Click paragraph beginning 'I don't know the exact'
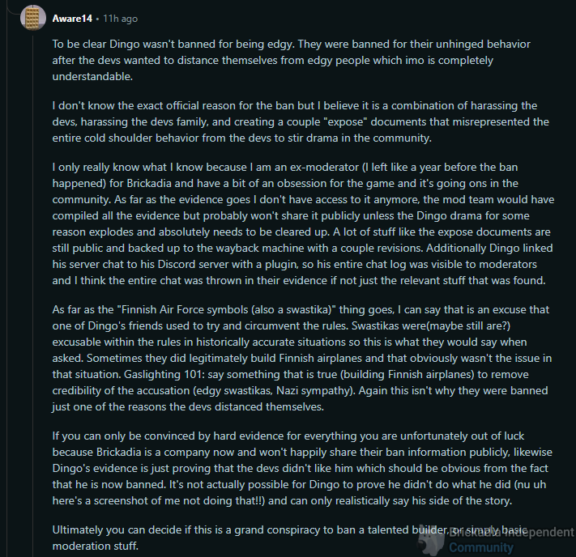Image resolution: width=576 pixels, height=557 pixels. click(301, 122)
